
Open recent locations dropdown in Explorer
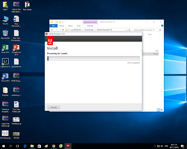point(60,30)
